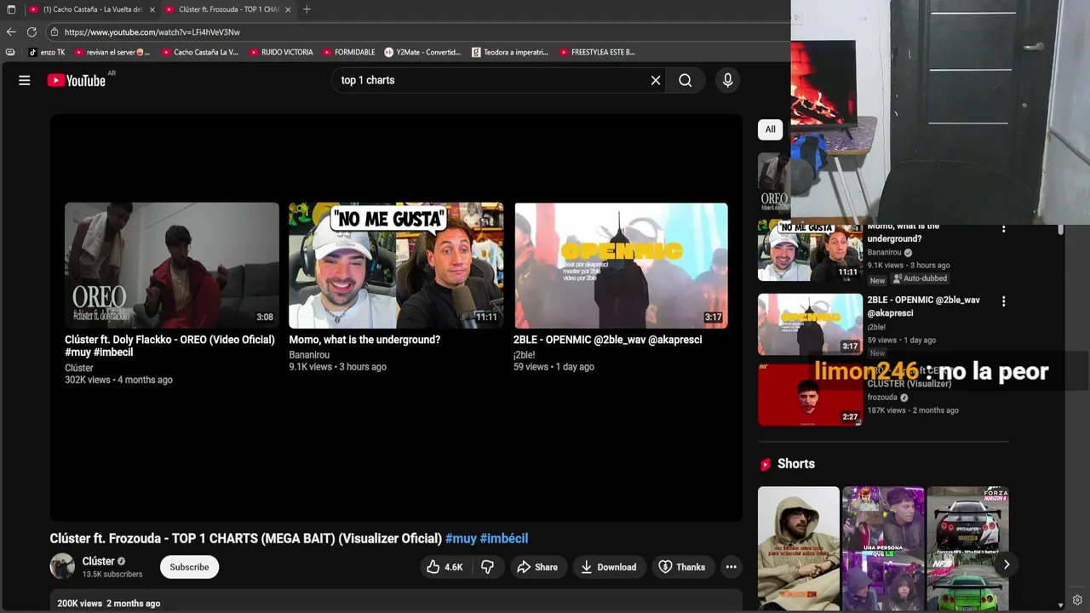
Task: Click the magnifying glass search button
Action: click(686, 80)
